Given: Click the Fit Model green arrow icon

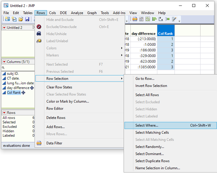Looking at the screenshot, I should (167, 19).
